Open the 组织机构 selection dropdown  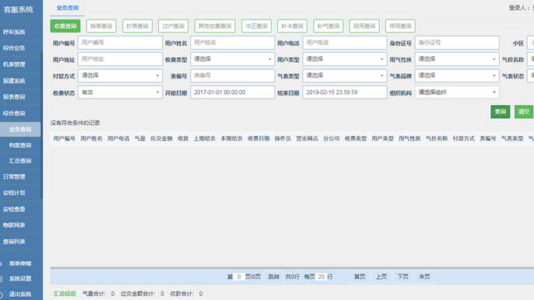click(457, 92)
